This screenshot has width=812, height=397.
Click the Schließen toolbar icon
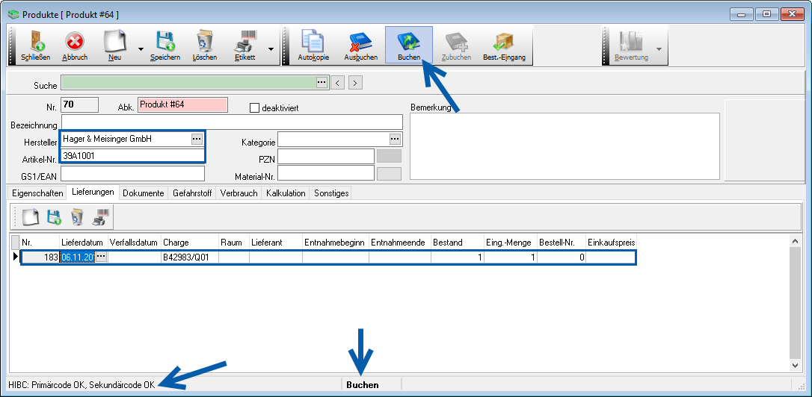click(x=36, y=46)
